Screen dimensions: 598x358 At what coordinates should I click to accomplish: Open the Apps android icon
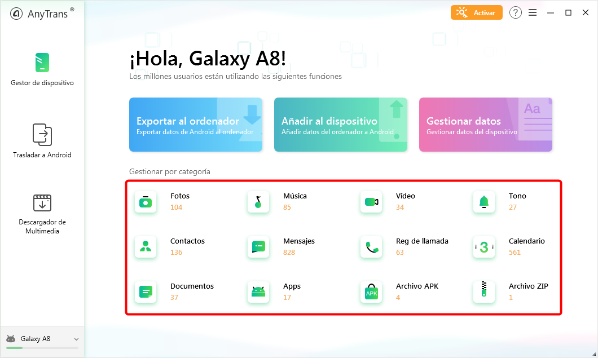coord(258,292)
